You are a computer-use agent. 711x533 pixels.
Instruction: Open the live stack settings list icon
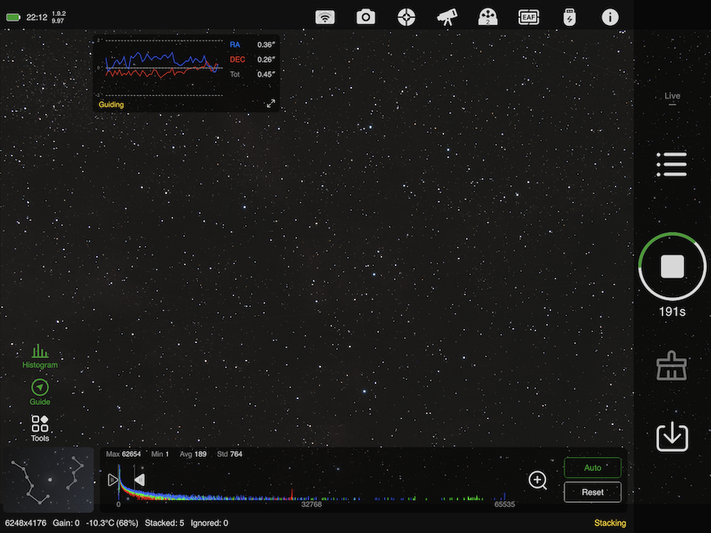(672, 164)
